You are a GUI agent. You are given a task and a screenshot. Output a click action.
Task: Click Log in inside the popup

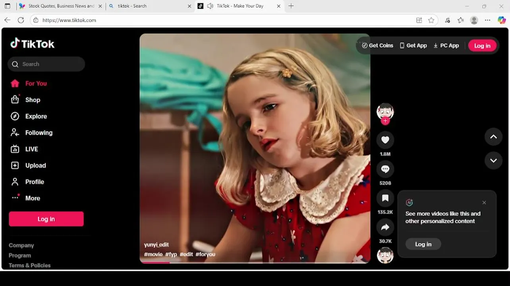tap(423, 244)
